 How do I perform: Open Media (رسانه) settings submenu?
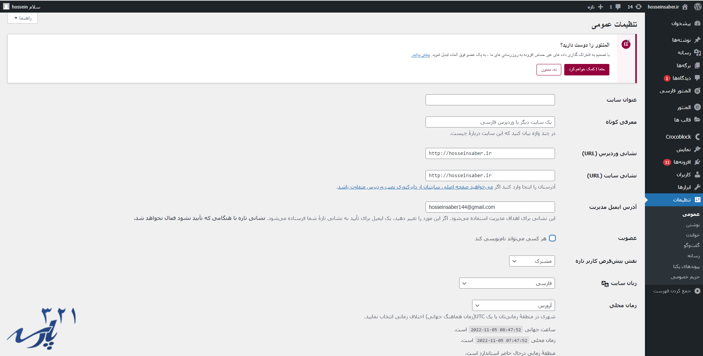click(693, 256)
